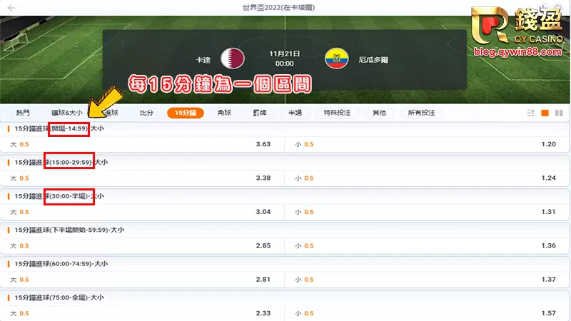Open the 熱門 tab

[x=23, y=113]
